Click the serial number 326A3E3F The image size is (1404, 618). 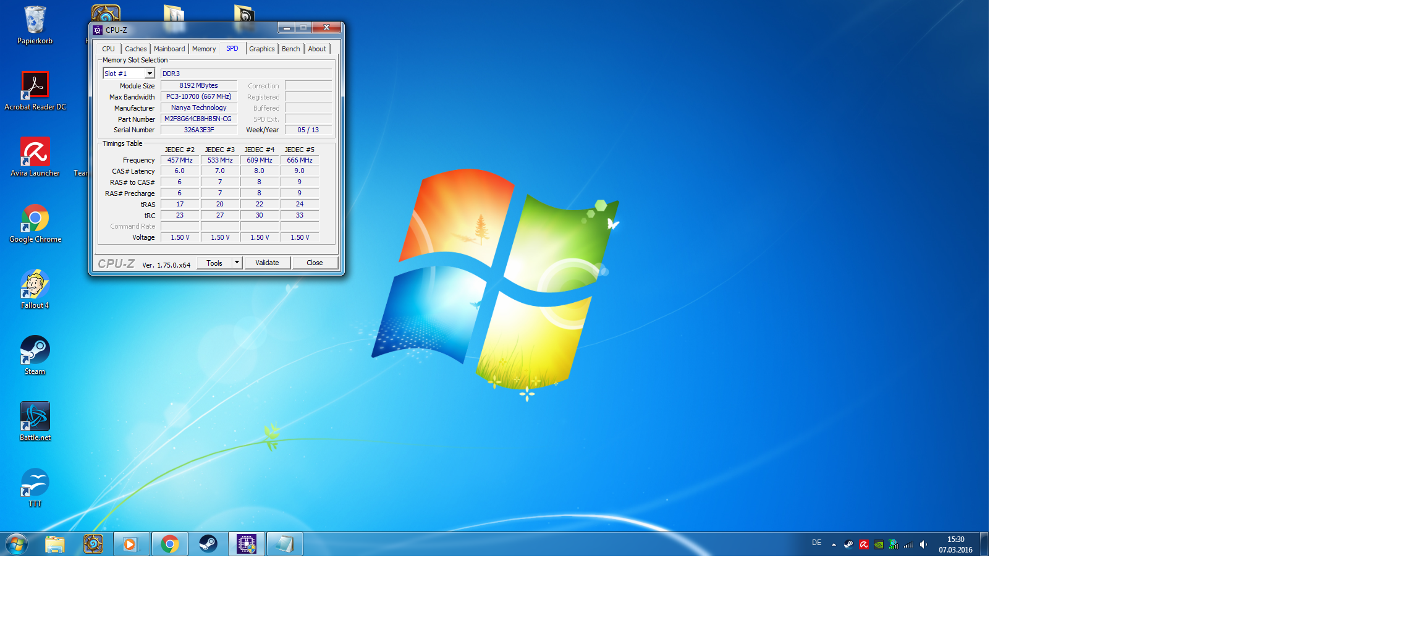(x=198, y=130)
